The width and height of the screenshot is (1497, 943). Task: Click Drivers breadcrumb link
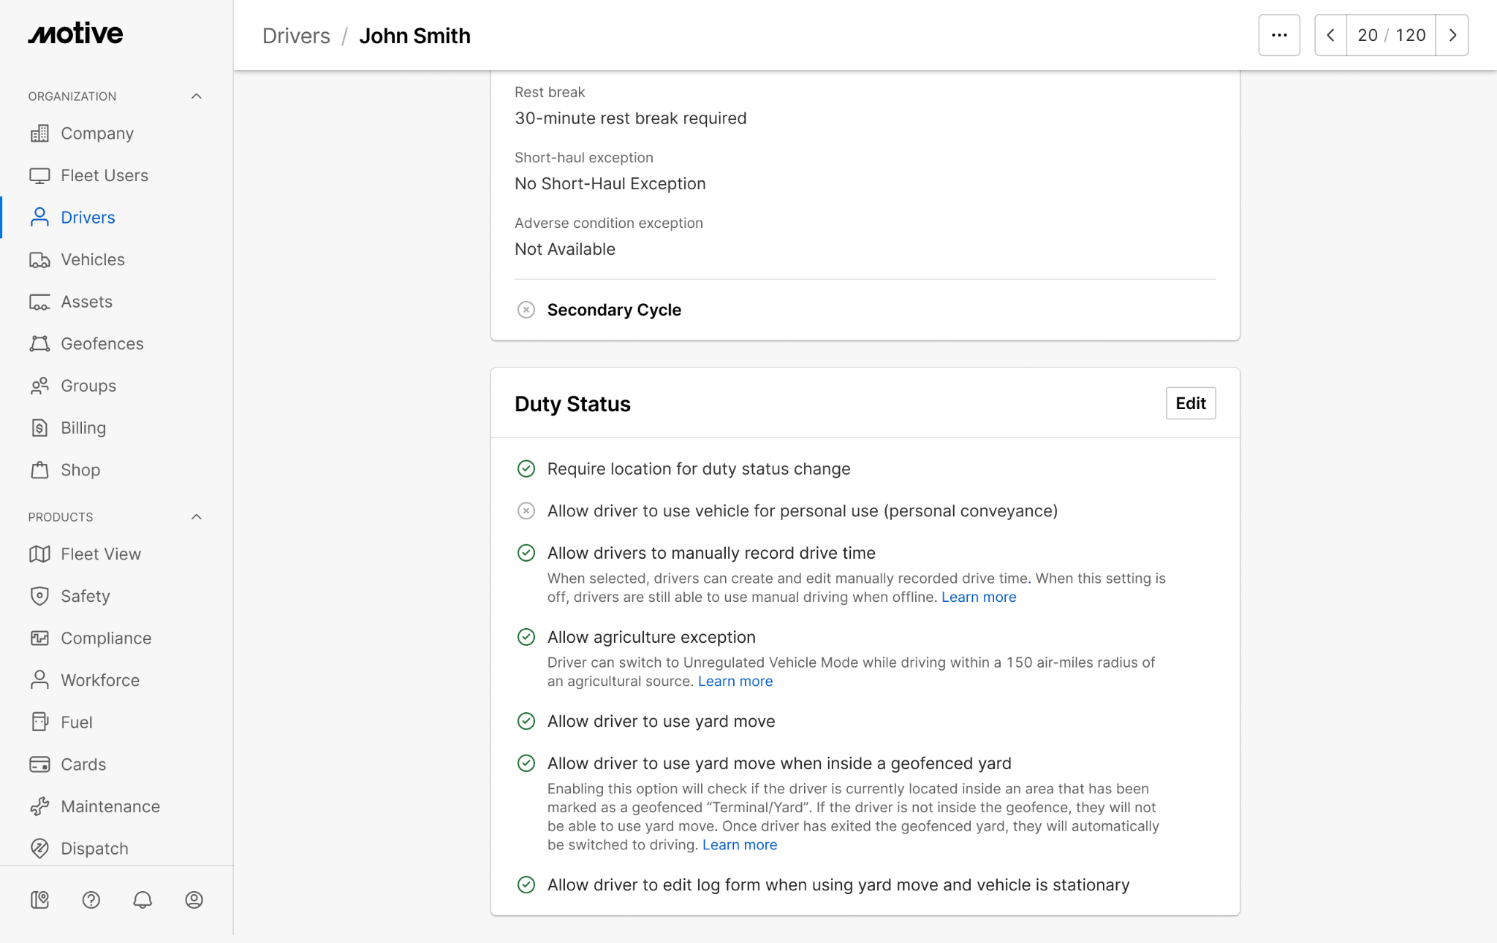[296, 35]
